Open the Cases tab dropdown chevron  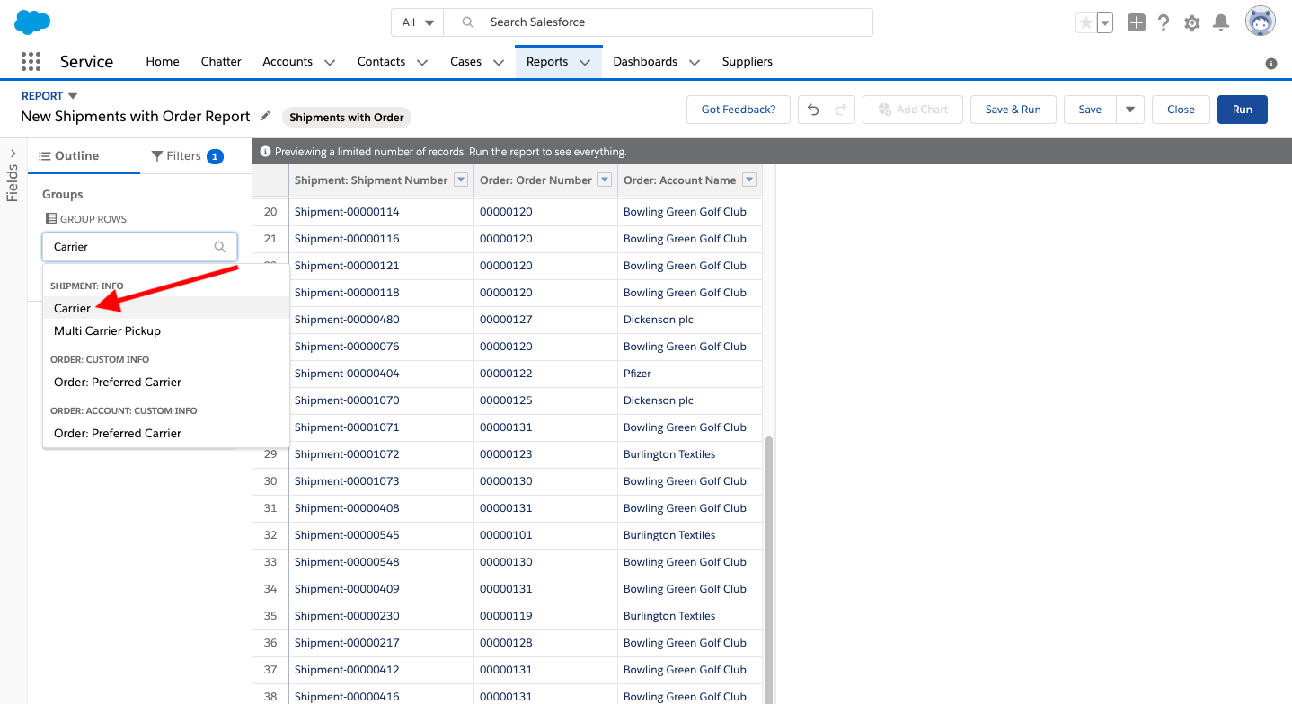(499, 62)
